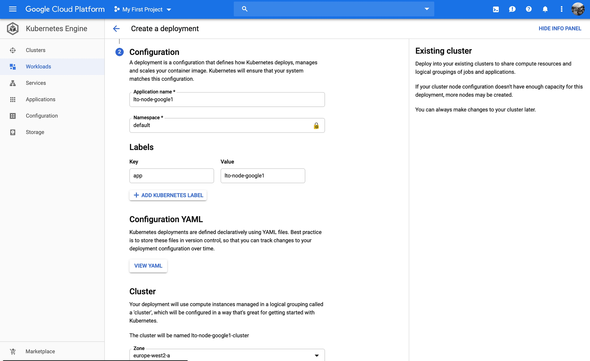Viewport: 590px width, 361px height.
Task: Click Add Kubernetes Label button
Action: coord(168,195)
